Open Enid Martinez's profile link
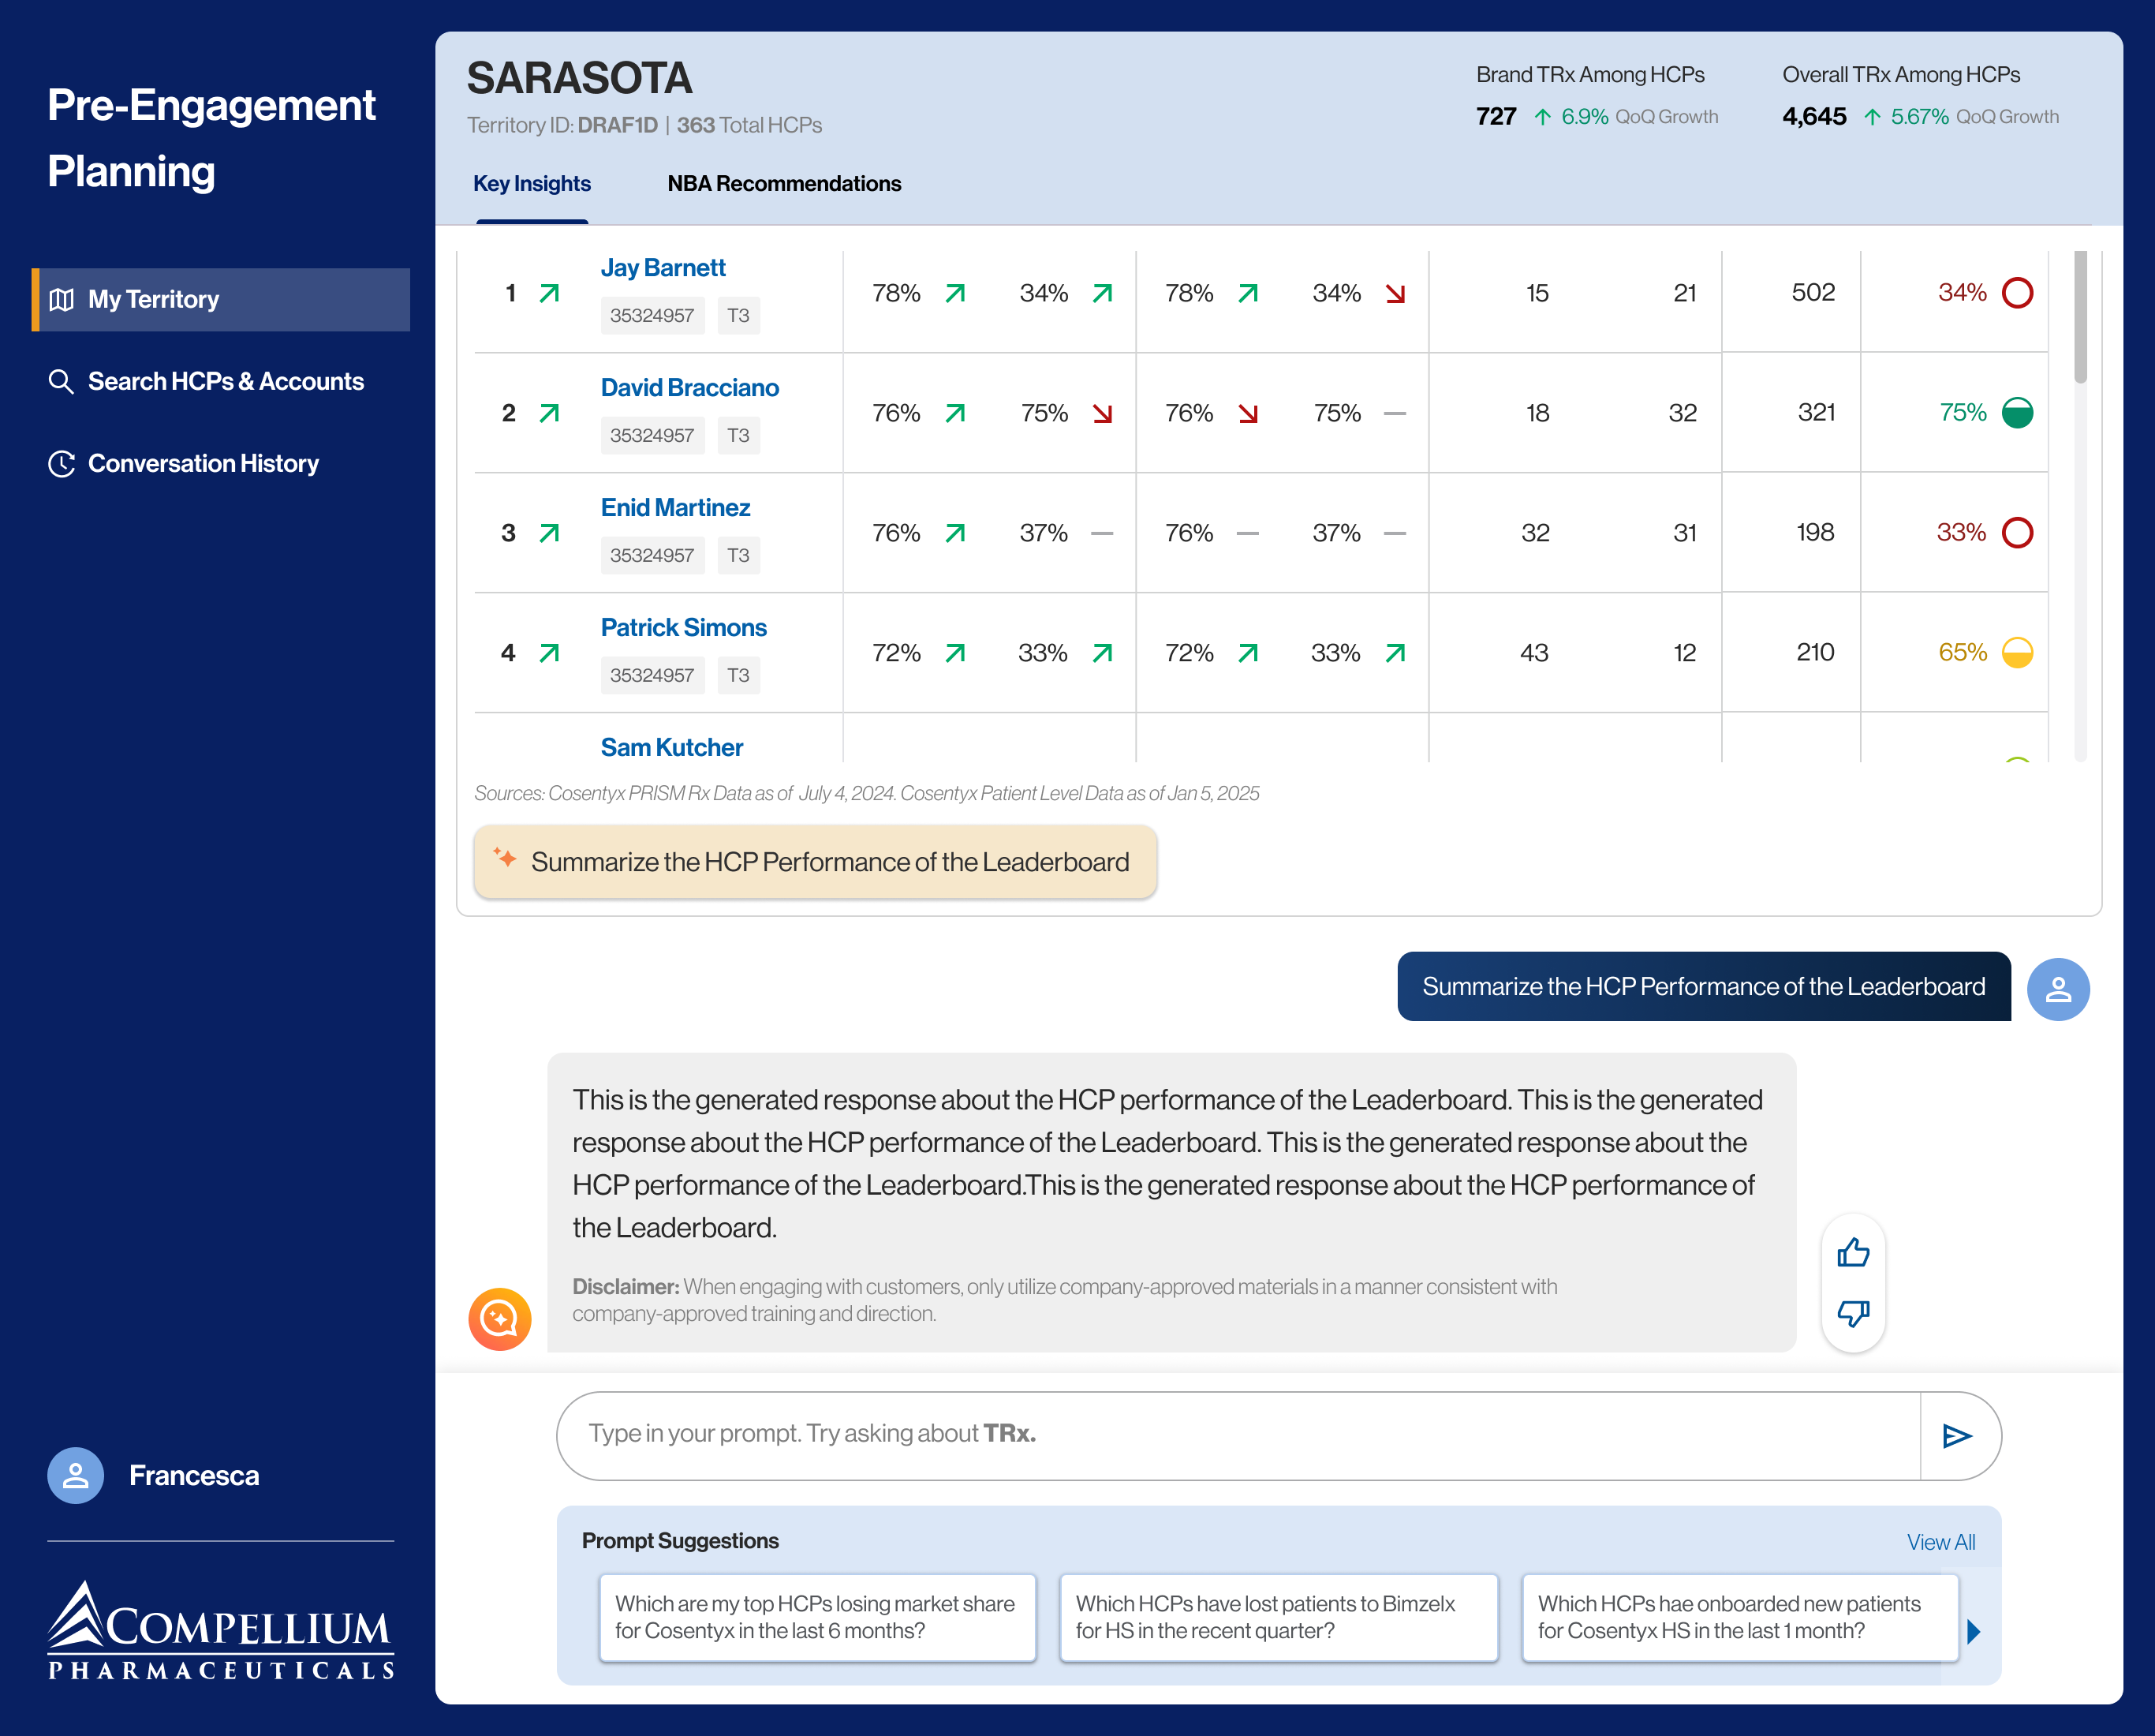The width and height of the screenshot is (2155, 1736). click(x=676, y=508)
